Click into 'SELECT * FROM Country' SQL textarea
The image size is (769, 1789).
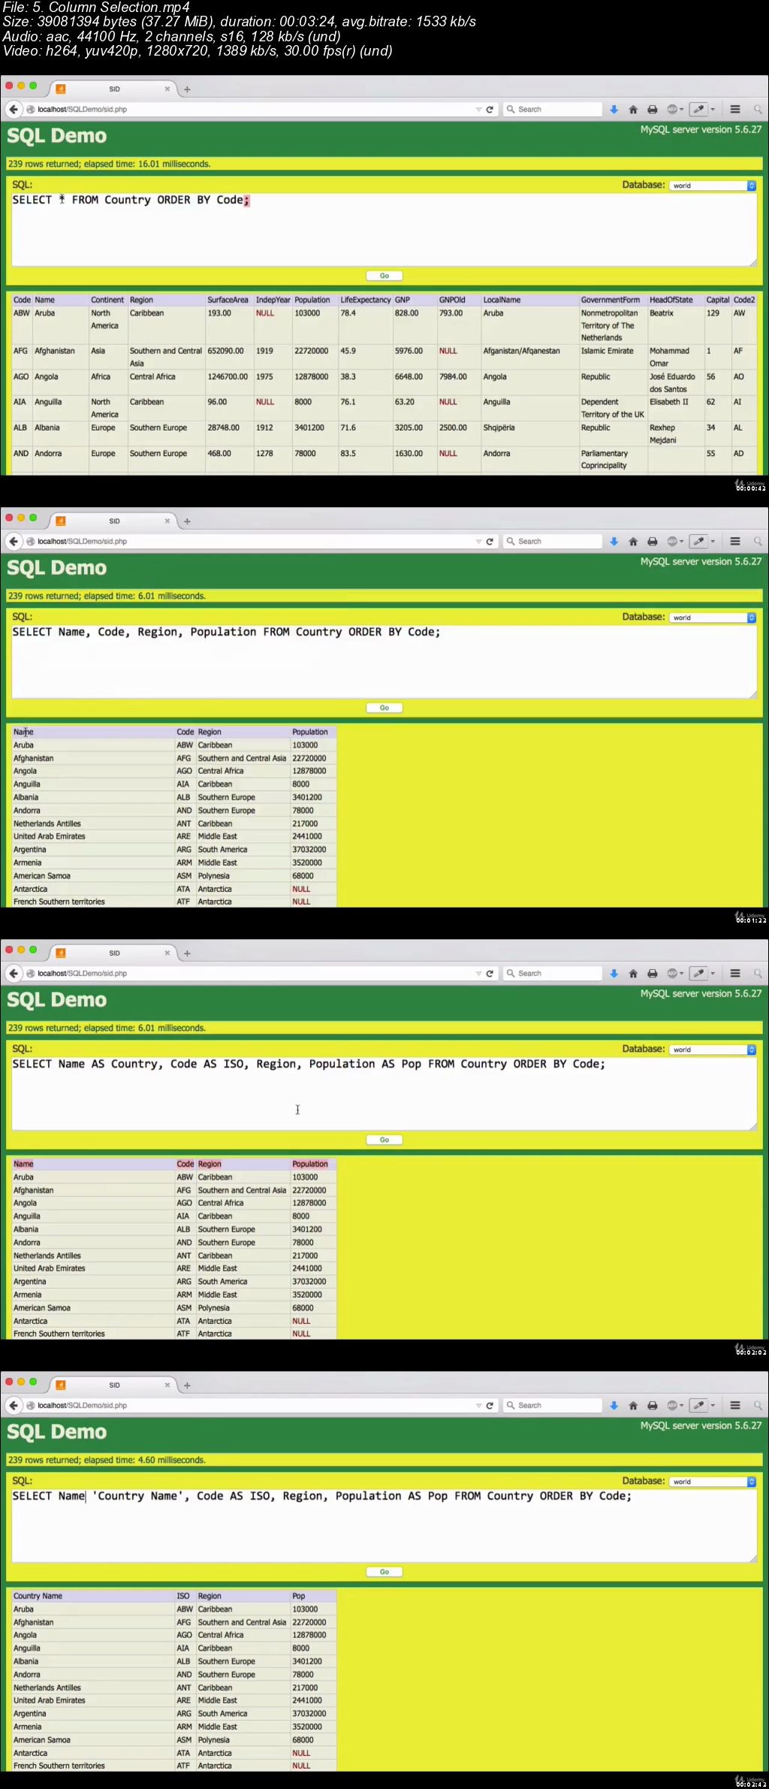[x=384, y=229]
